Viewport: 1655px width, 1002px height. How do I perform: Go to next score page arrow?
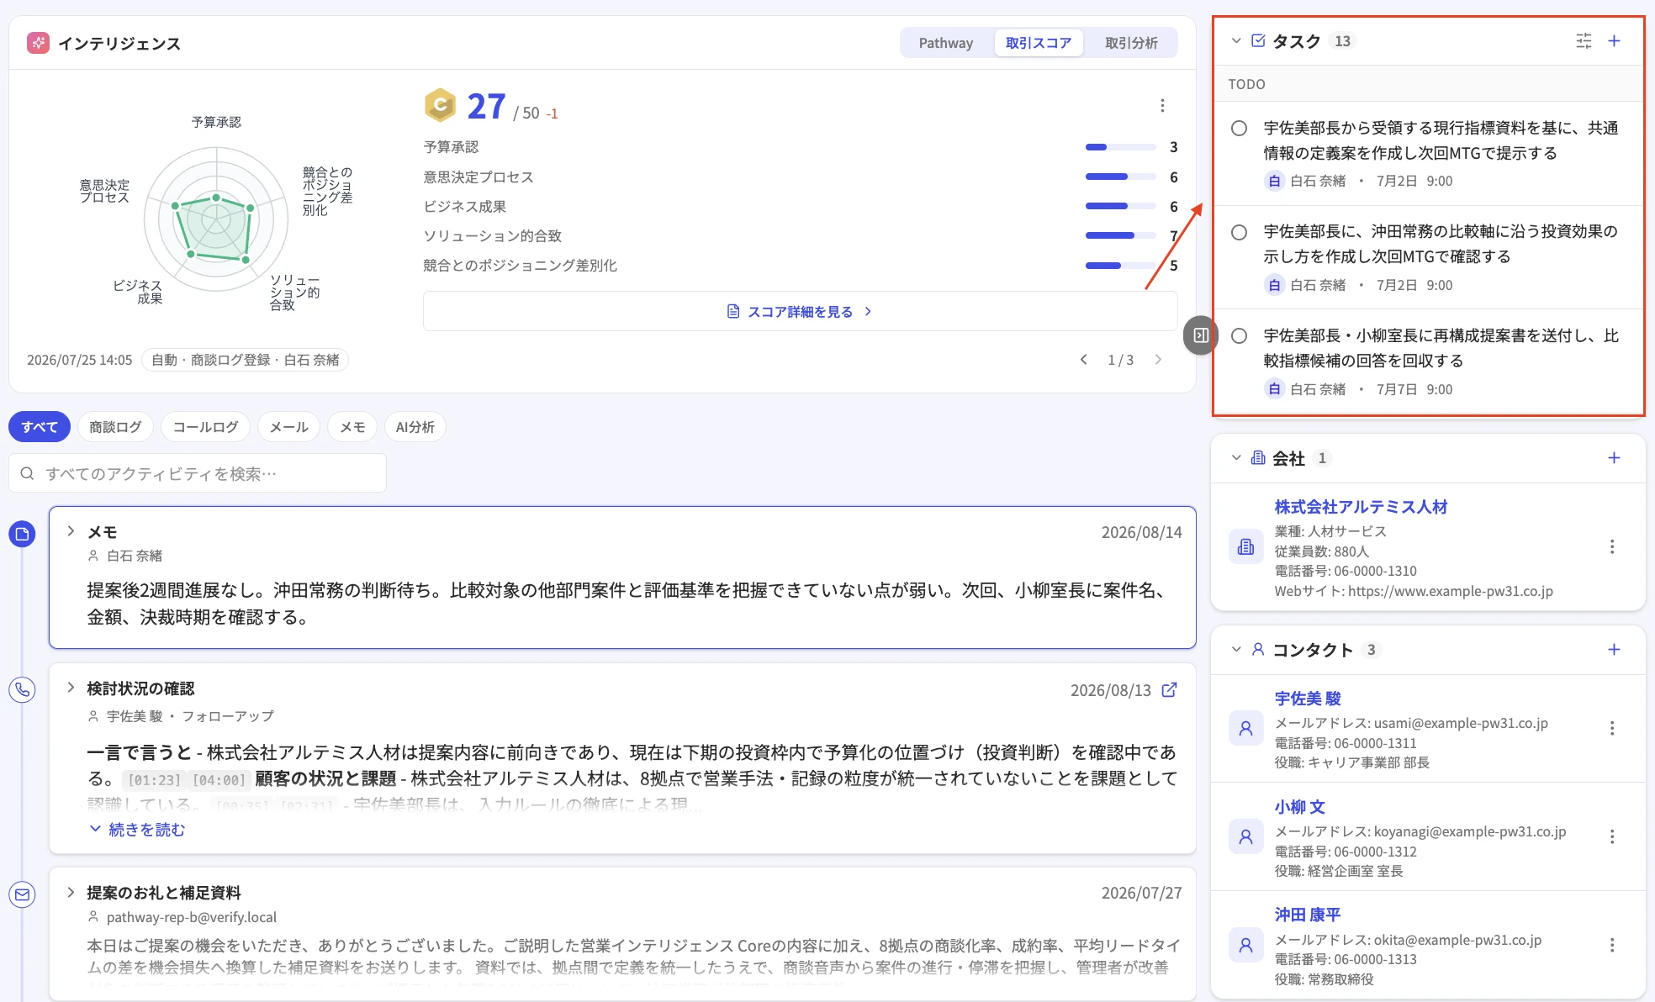(x=1158, y=360)
